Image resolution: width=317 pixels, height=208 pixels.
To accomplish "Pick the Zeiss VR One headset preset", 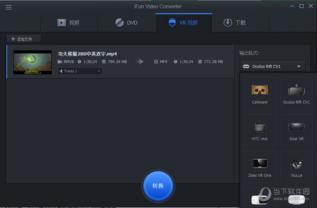I will (259, 167).
